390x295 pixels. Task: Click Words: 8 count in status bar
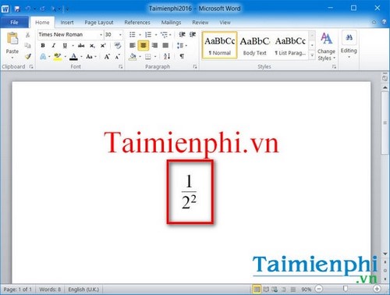pyautogui.click(x=50, y=290)
